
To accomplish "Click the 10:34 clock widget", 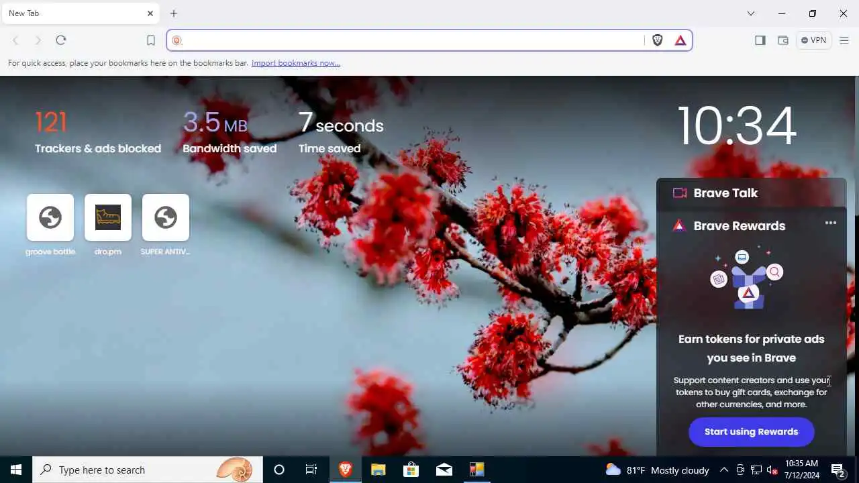I will (x=737, y=126).
